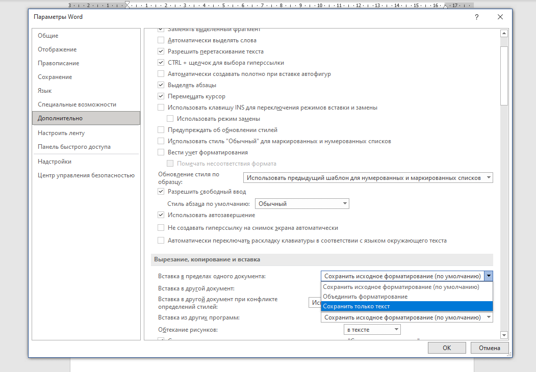Image resolution: width=536 pixels, height=372 pixels.
Task: Enable auto-create canvas when inserting autoshapes
Action: (x=161, y=74)
